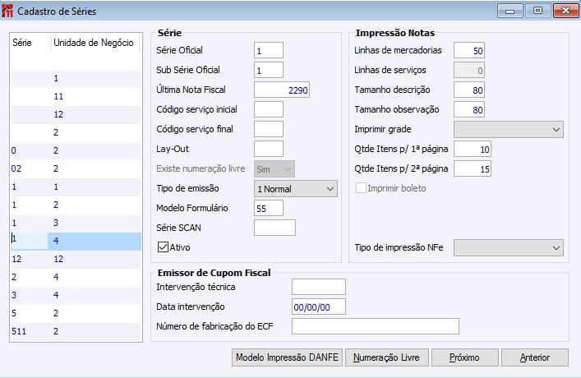Select the Série 511 row in the list
This screenshot has width=581, height=378.
pos(74,331)
